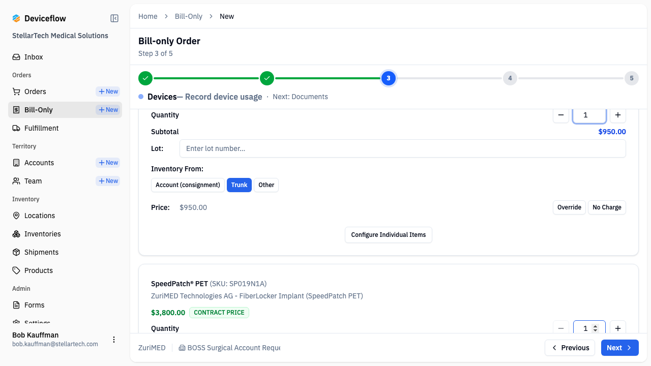Click the Inventories boxes icon

[16, 234]
